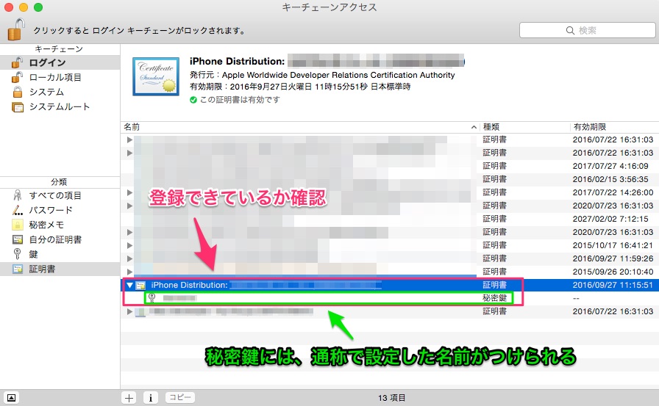659x406 pixels.
Task: Click the key icon of the 秘密鍵 row
Action: [x=152, y=298]
